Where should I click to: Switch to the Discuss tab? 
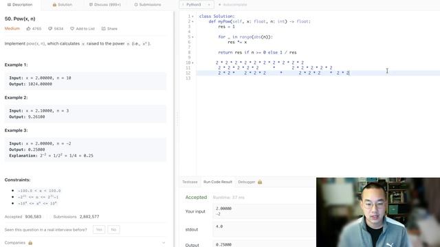pyautogui.click(x=105, y=5)
